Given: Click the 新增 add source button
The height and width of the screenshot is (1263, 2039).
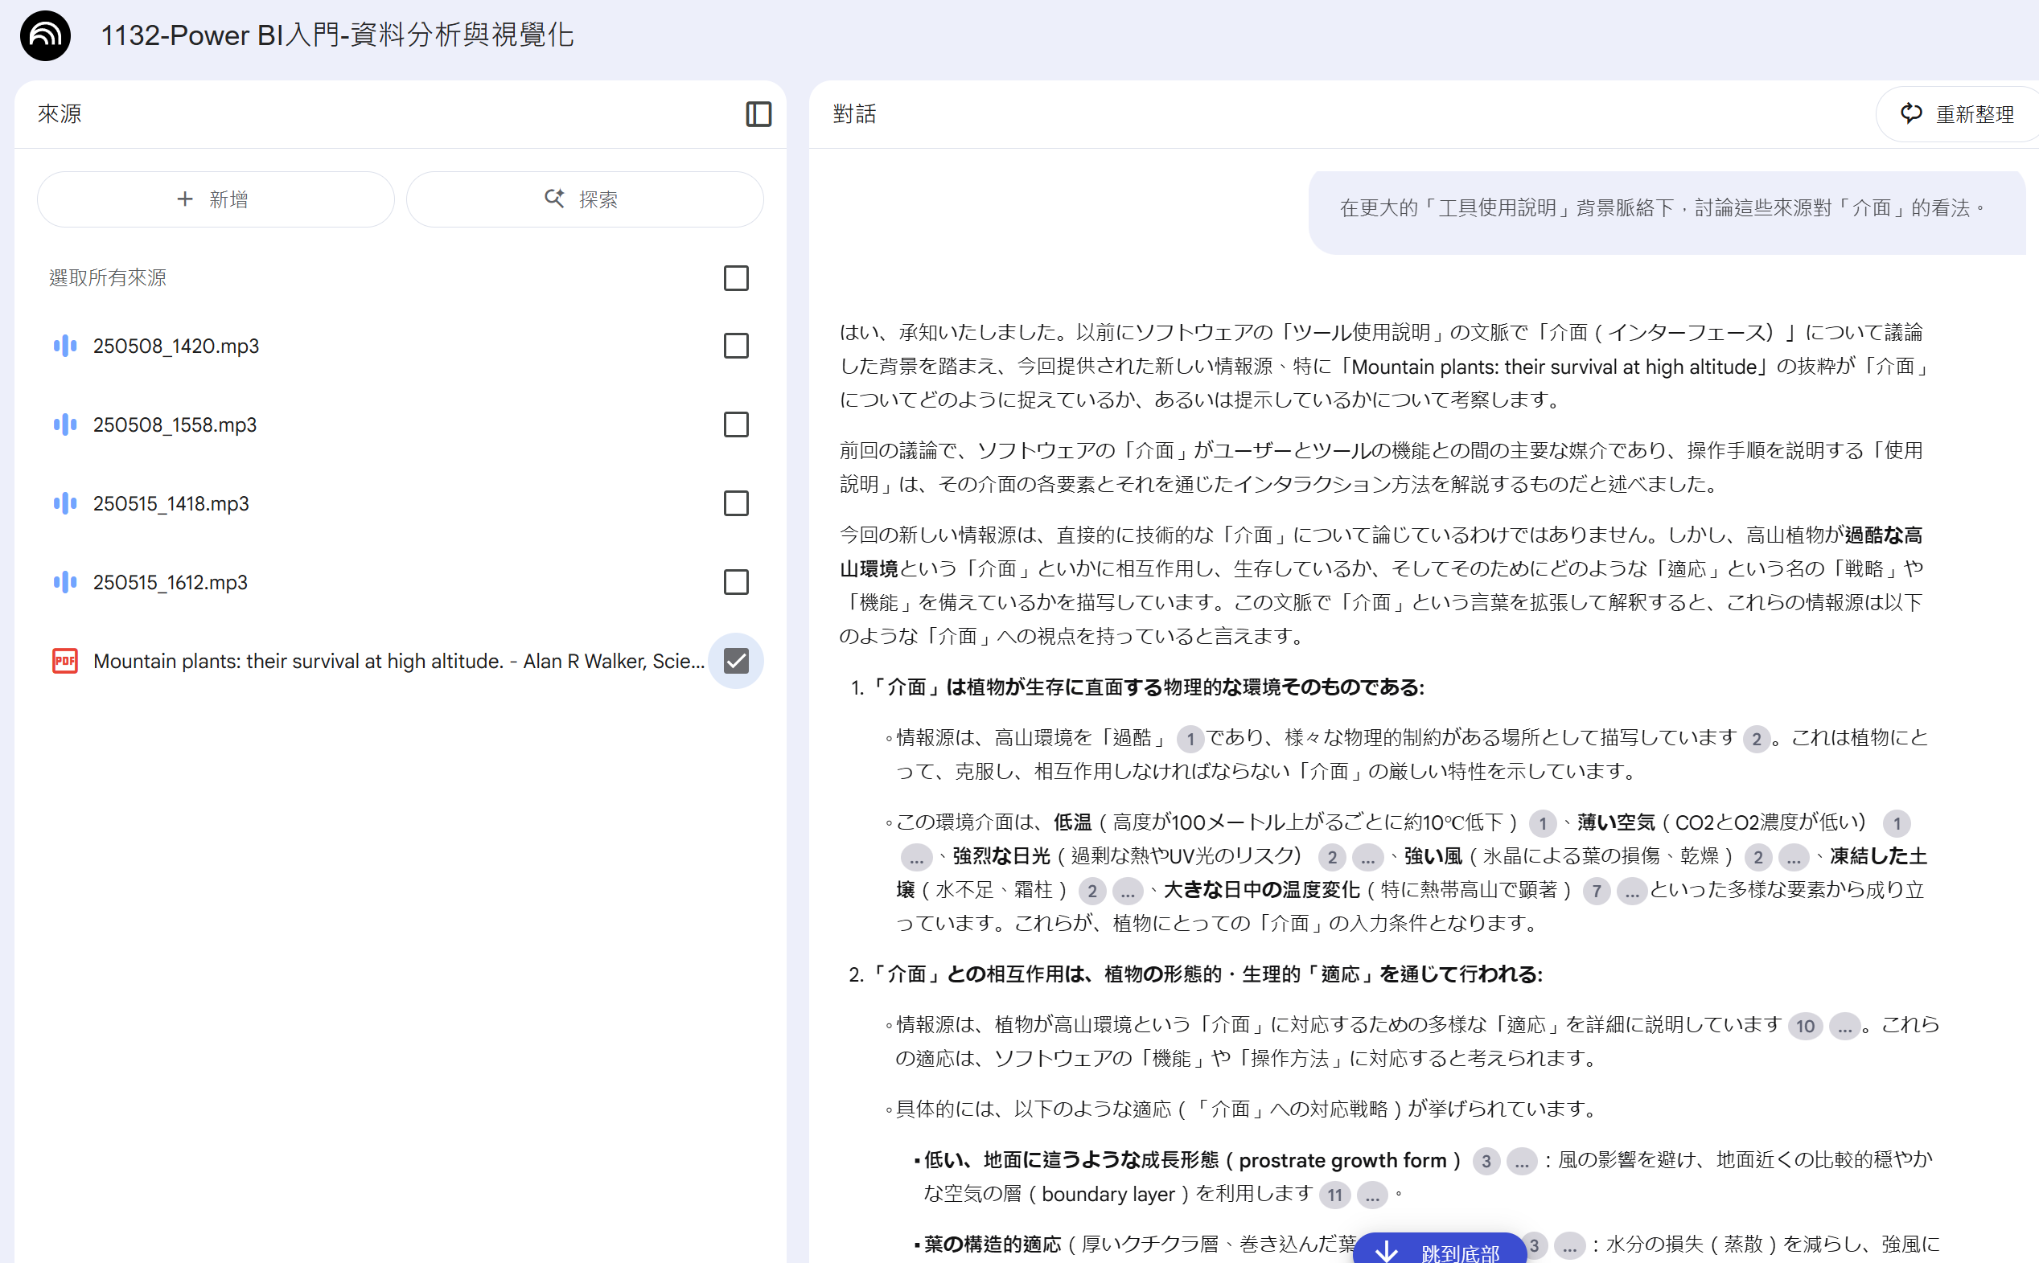Looking at the screenshot, I should [216, 199].
